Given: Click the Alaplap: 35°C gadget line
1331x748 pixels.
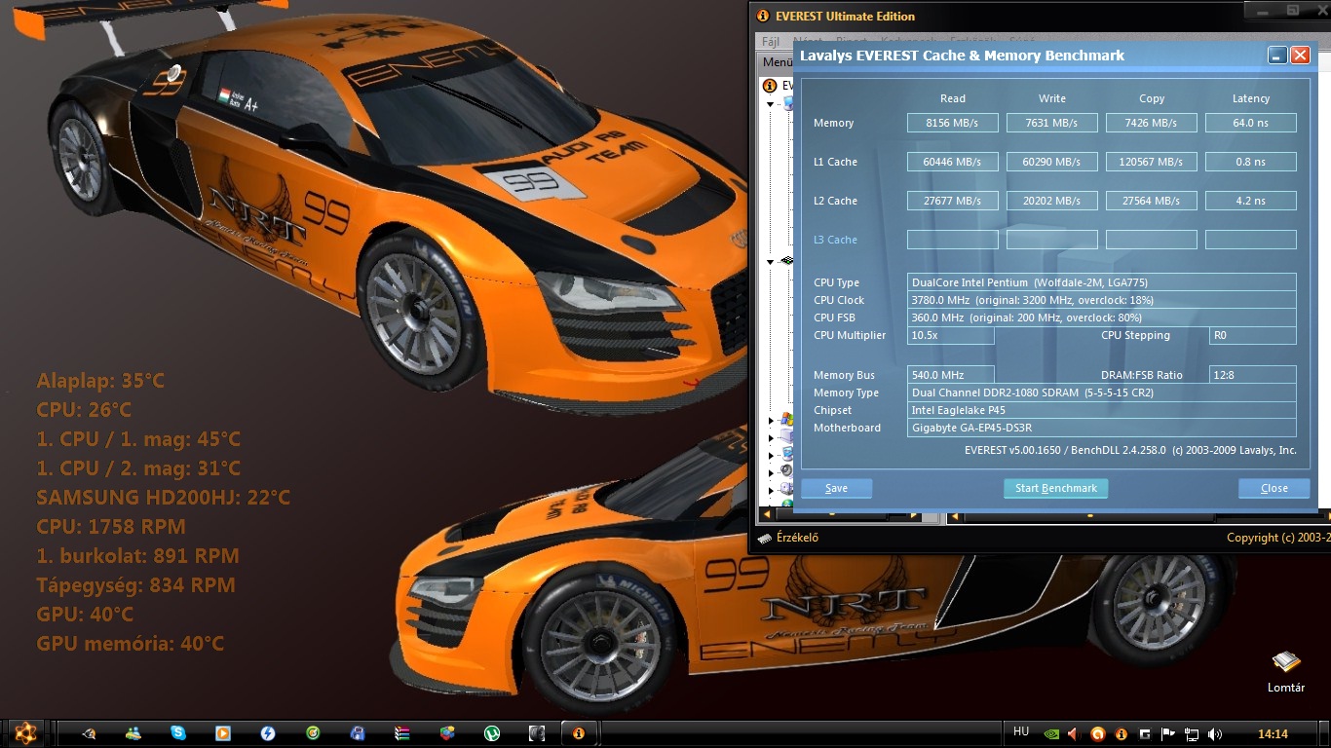Looking at the screenshot, I should point(100,381).
